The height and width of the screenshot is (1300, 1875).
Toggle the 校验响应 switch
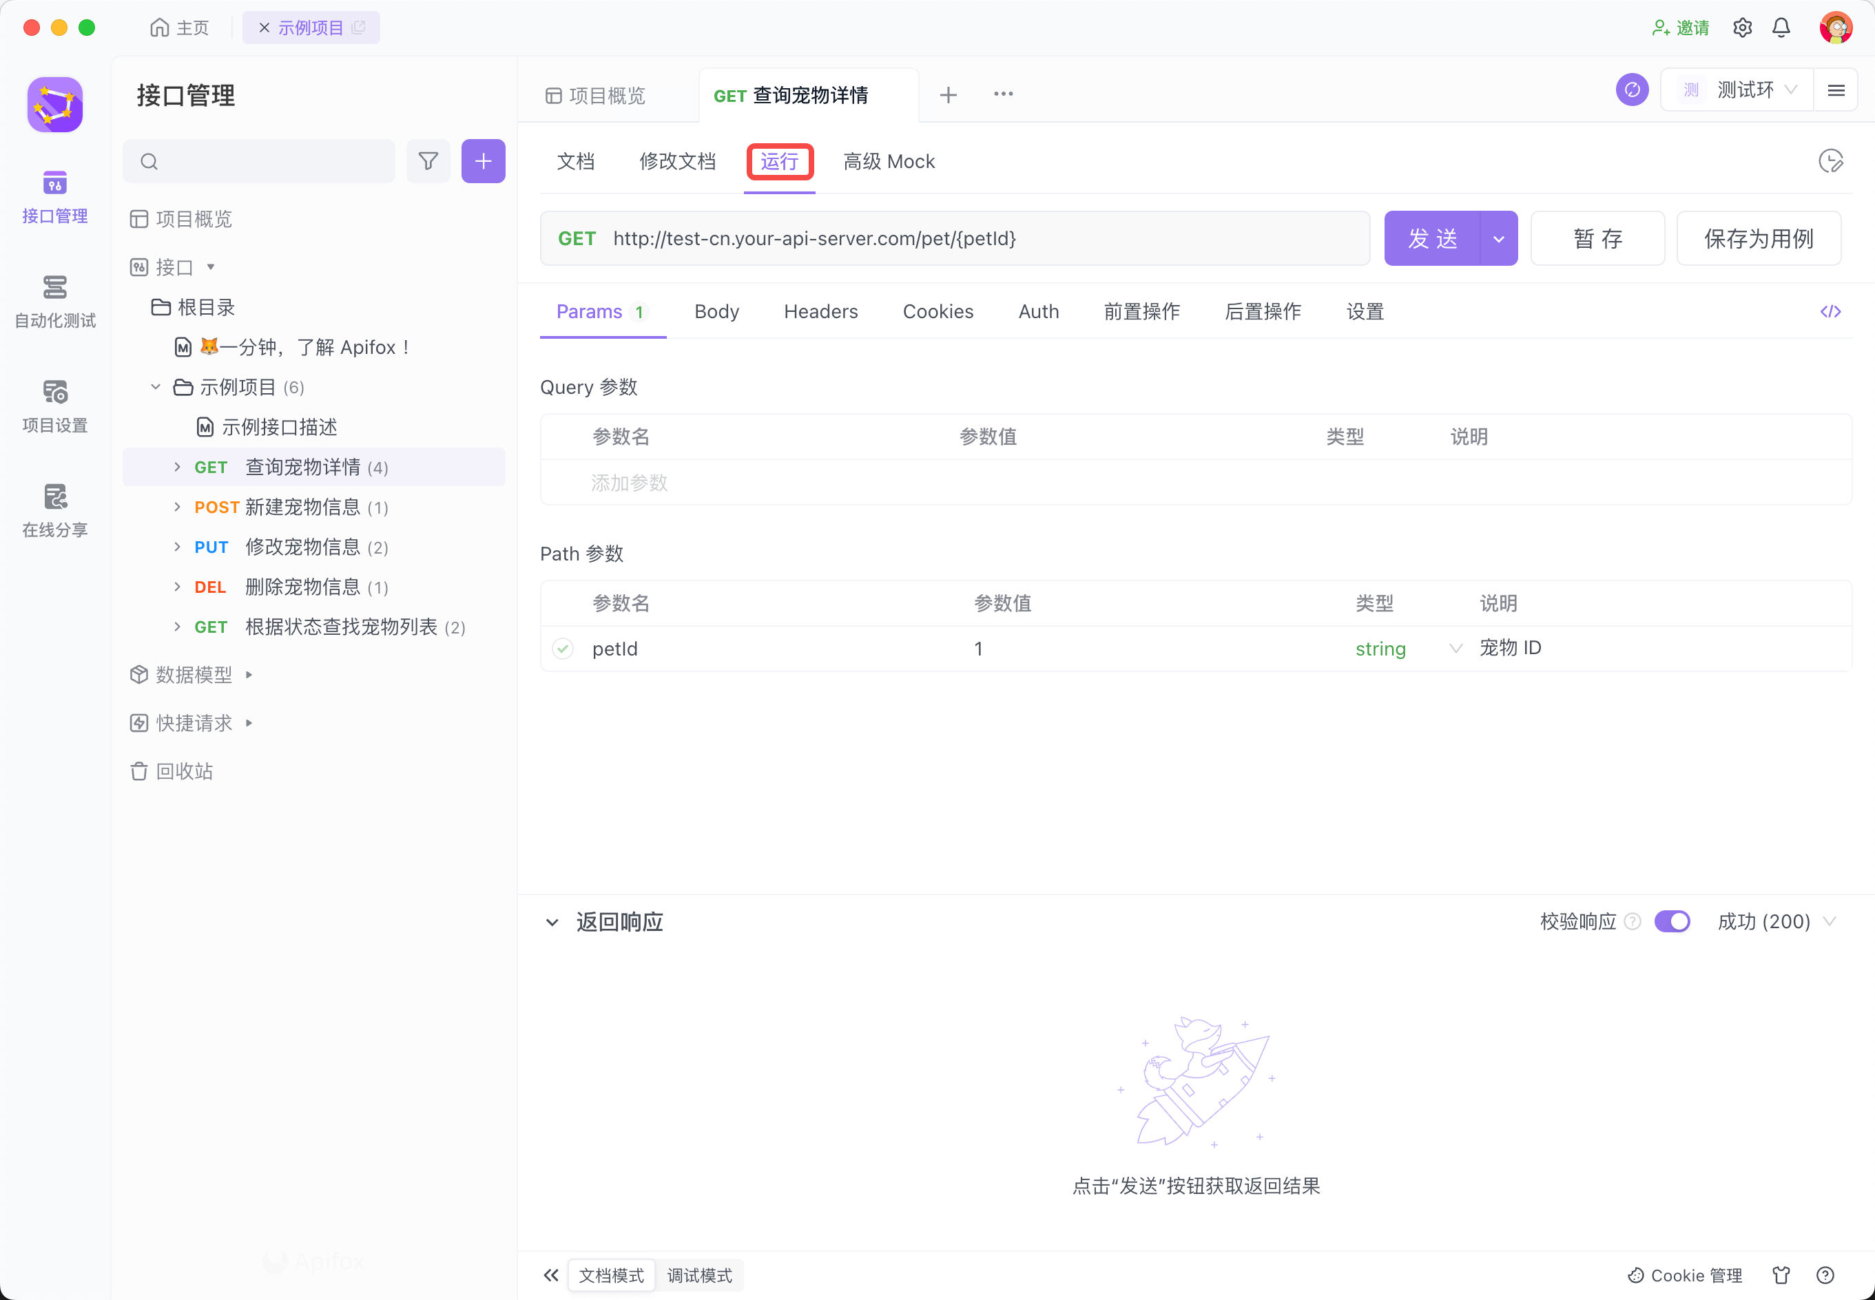[1672, 921]
